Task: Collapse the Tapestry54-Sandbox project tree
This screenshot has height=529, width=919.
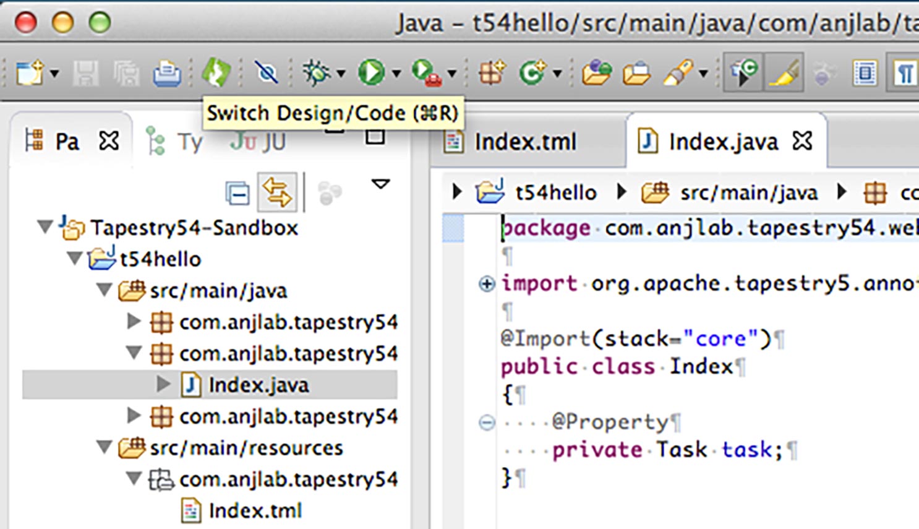Action: (x=45, y=227)
